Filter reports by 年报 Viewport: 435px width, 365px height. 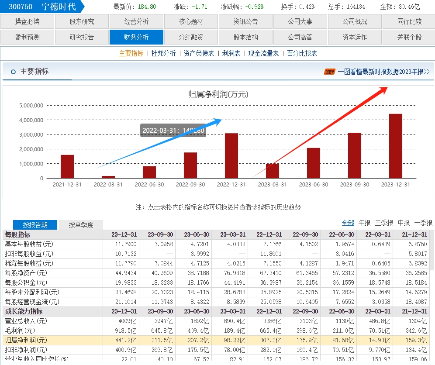pyautogui.click(x=365, y=223)
